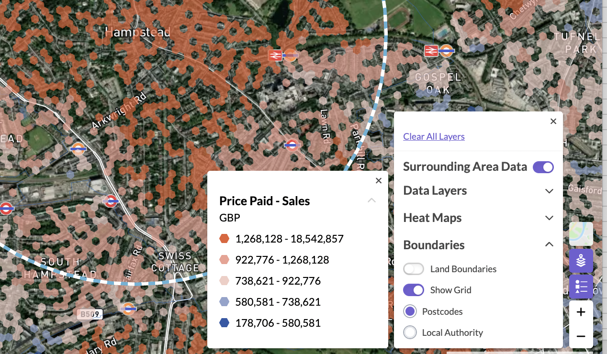607x354 pixels.
Task: Close the Price Paid - Sales legend
Action: coord(379,180)
